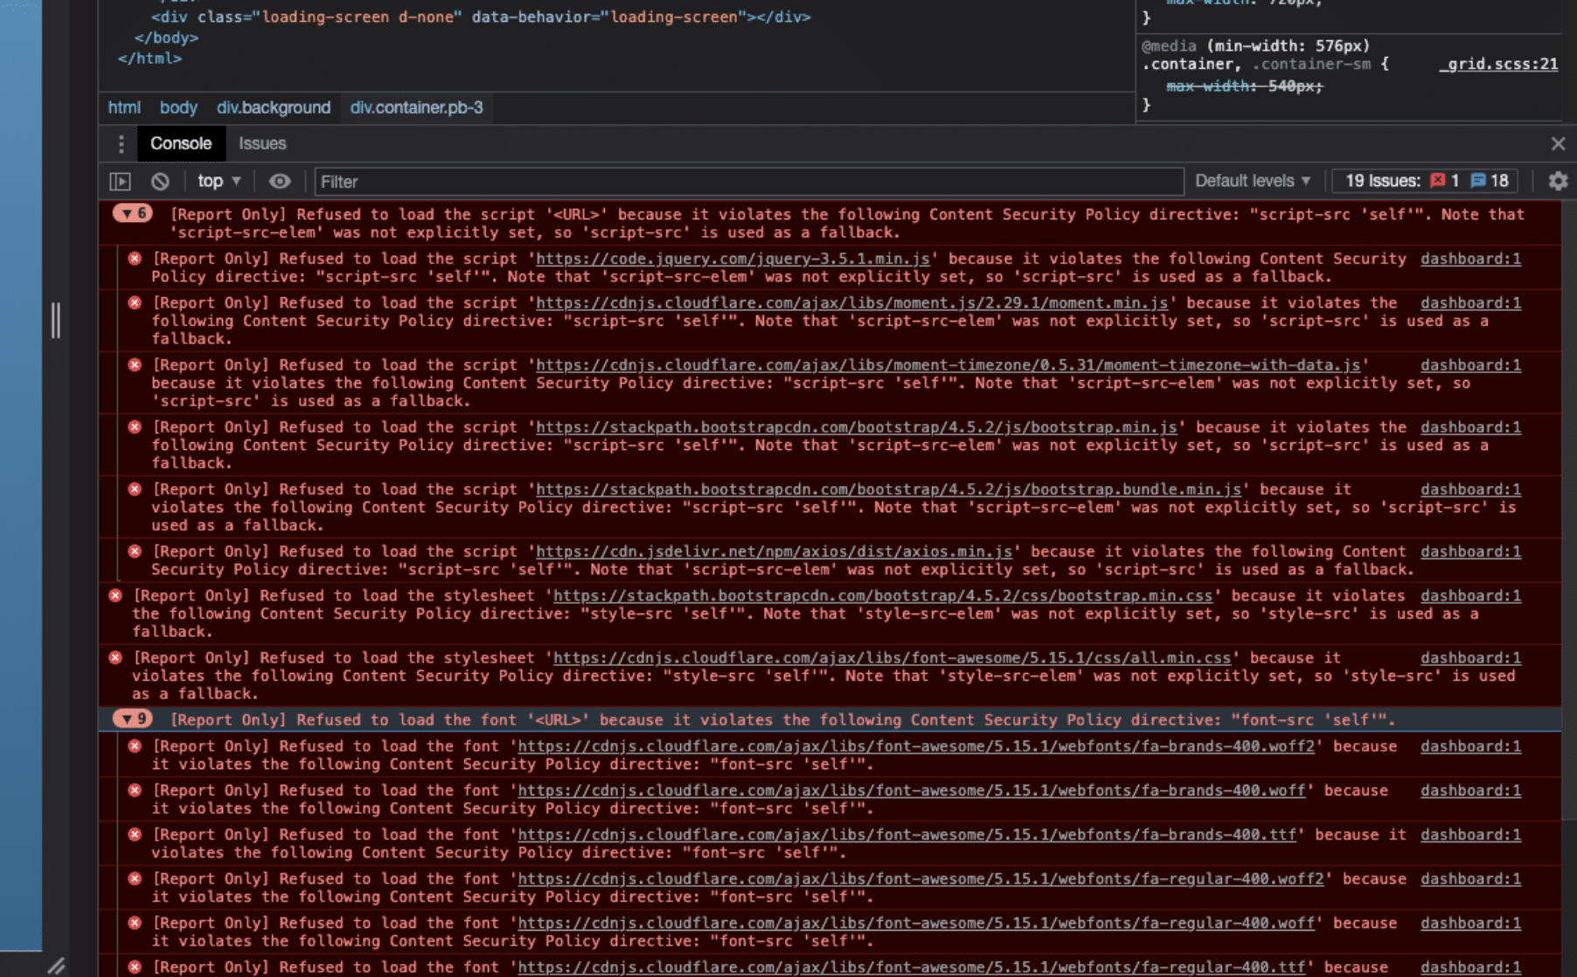Screen dimensions: 1577x977
Task: Open the console drawer three-dot menu
Action: click(121, 144)
